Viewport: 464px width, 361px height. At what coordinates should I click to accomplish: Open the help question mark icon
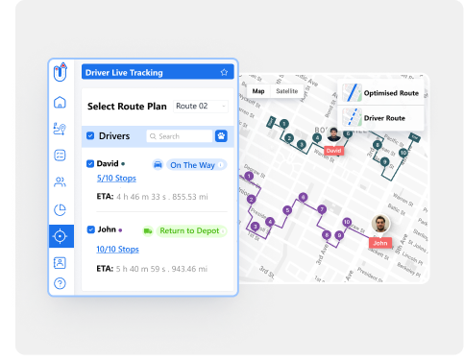[x=60, y=283]
